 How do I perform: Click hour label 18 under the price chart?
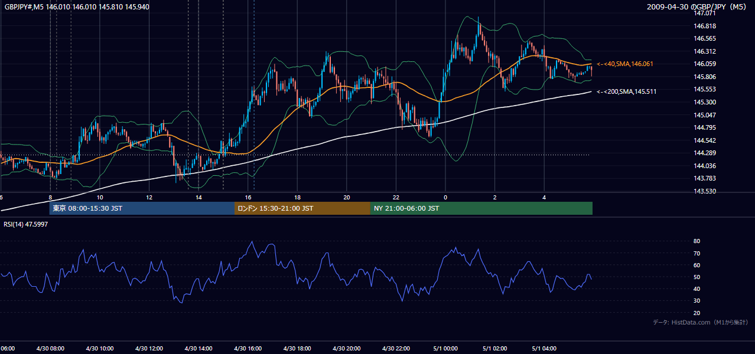point(297,198)
